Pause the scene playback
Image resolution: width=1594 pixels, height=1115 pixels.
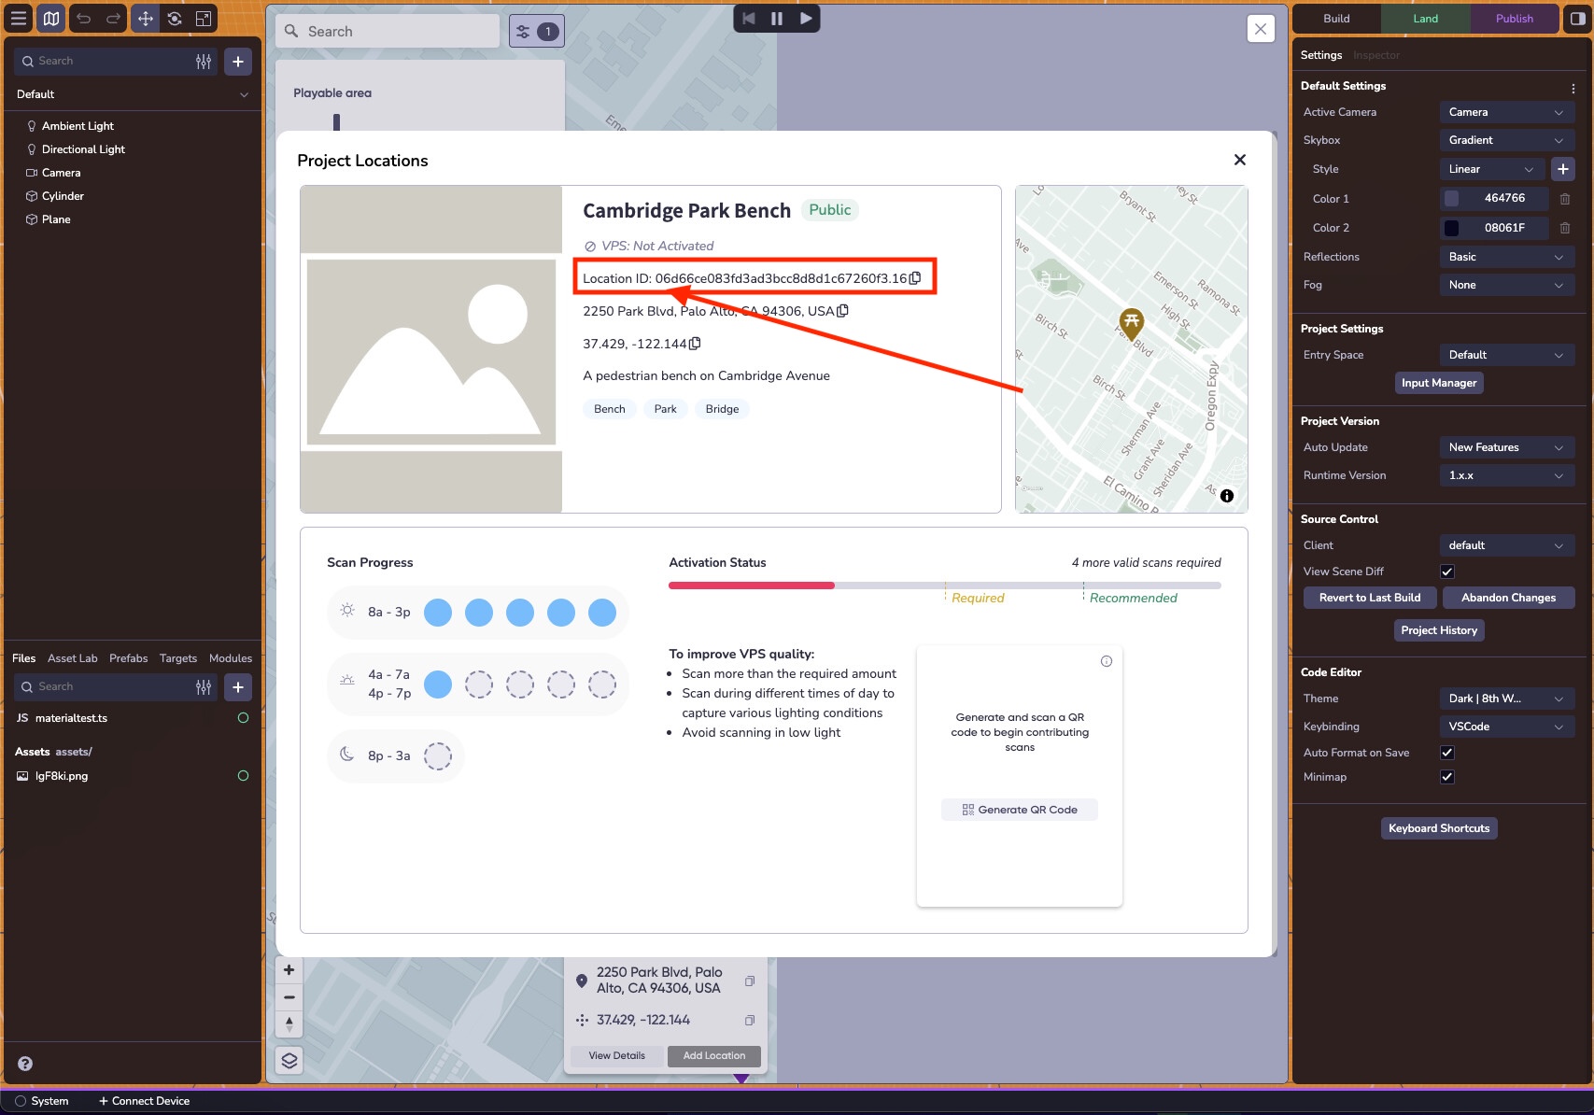pos(777,19)
